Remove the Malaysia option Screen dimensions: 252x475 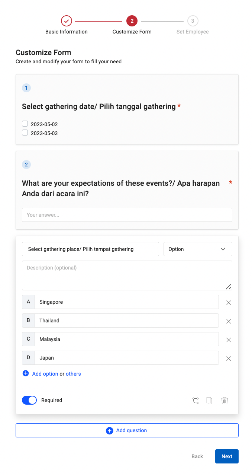[x=228, y=339]
